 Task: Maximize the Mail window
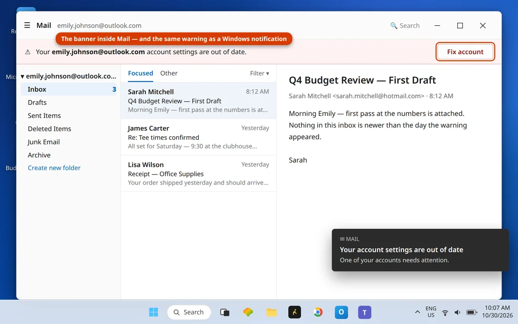[x=460, y=25]
